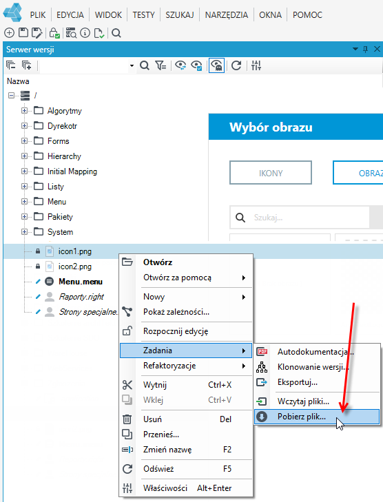Image resolution: width=383 pixels, height=502 pixels.
Task: Expand the Hierarchy folder
Action: tap(24, 156)
